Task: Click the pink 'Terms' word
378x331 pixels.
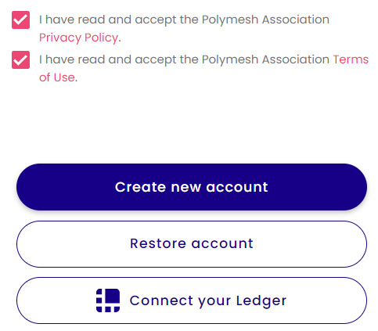Action: pyautogui.click(x=351, y=59)
